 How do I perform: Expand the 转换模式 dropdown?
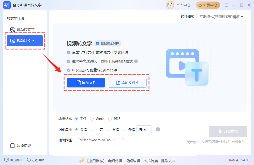pyautogui.click(x=222, y=17)
